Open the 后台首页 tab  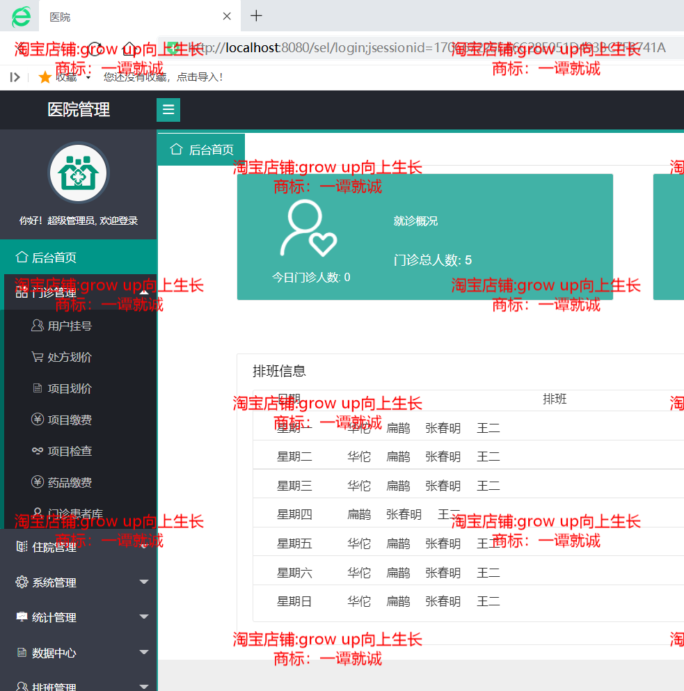click(x=201, y=150)
